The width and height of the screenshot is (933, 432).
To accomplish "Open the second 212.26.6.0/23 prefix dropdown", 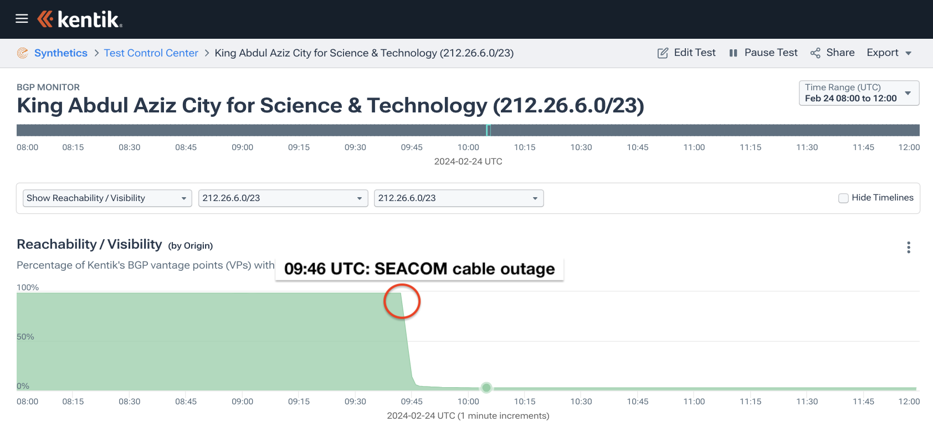I will click(459, 198).
